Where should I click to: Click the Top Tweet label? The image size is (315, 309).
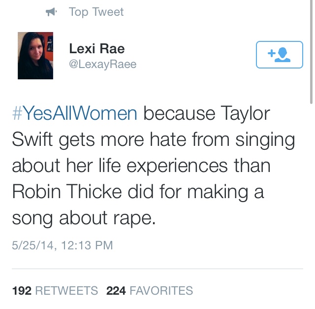(x=96, y=12)
